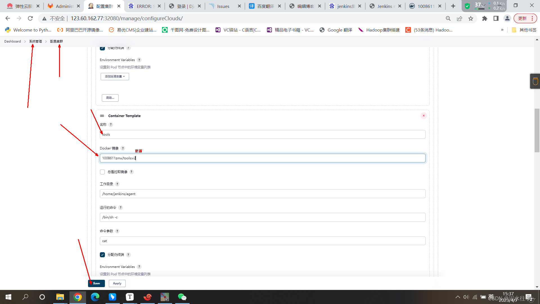Image resolution: width=540 pixels, height=304 pixels.
Task: Expand the 高级... advanced options button
Action: (x=110, y=98)
